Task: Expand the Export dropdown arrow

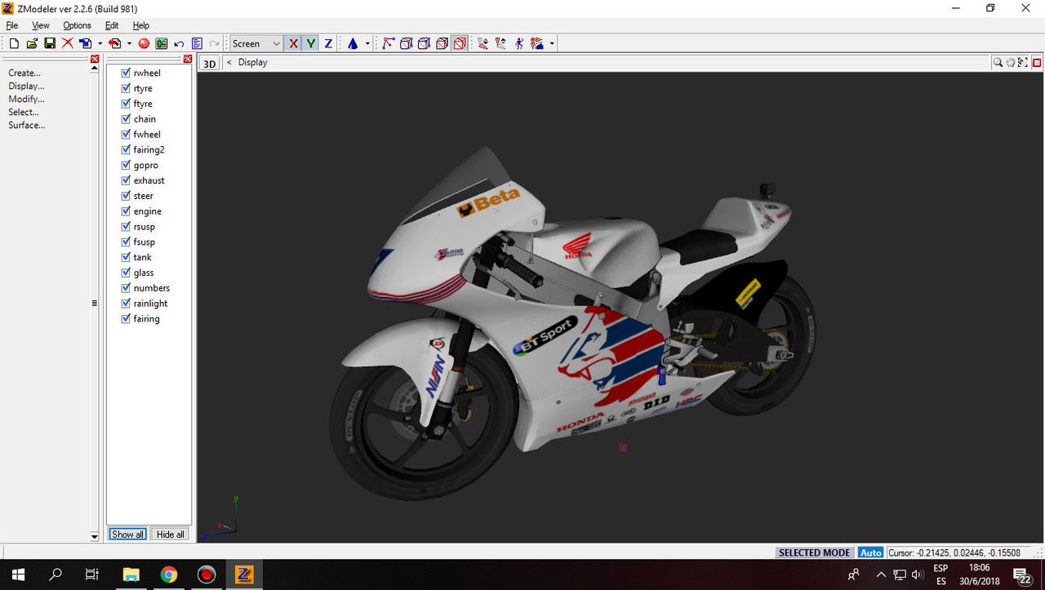Action: pos(129,43)
